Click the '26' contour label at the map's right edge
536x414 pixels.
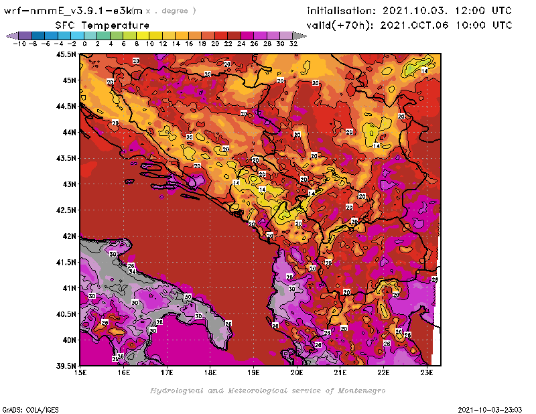[435, 279]
